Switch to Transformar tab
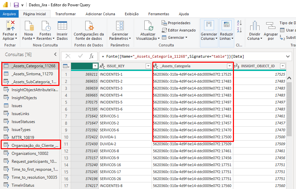The image size is (296, 189). [65, 14]
